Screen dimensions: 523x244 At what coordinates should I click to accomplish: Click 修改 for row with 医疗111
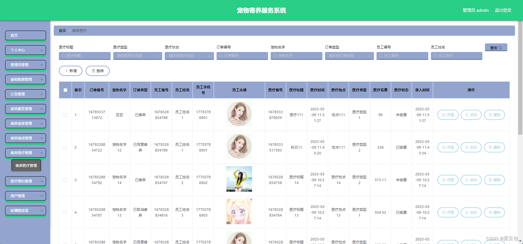tap(471, 115)
